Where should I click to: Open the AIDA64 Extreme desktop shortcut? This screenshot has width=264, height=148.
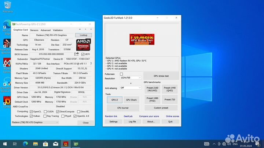[x=7, y=65]
